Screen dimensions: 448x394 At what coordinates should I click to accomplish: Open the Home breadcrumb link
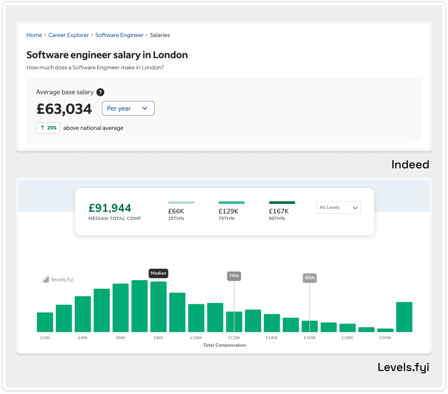tap(34, 35)
